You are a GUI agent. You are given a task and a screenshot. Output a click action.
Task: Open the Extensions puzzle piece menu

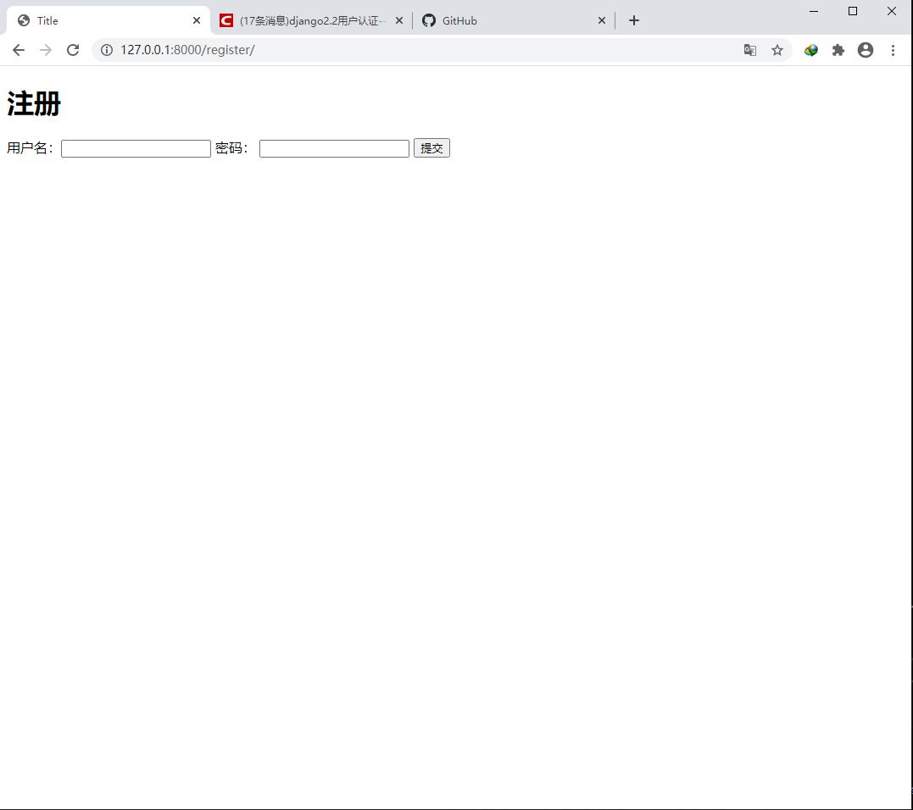point(838,50)
